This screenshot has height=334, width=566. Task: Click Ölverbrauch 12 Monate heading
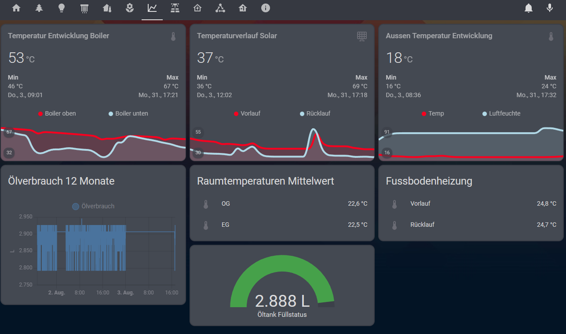pyautogui.click(x=61, y=181)
